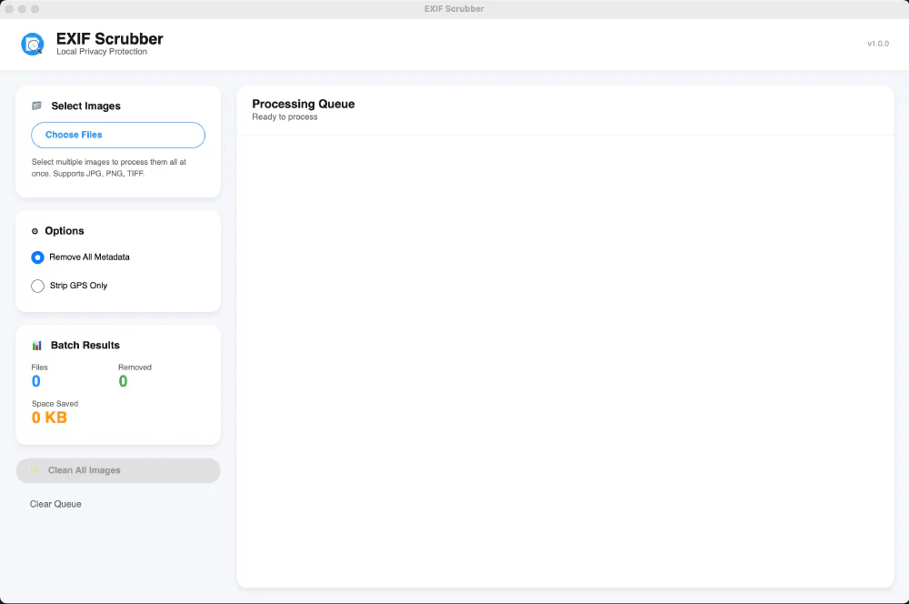
Task: Click the v1.0.0 version label
Action: [x=876, y=43]
